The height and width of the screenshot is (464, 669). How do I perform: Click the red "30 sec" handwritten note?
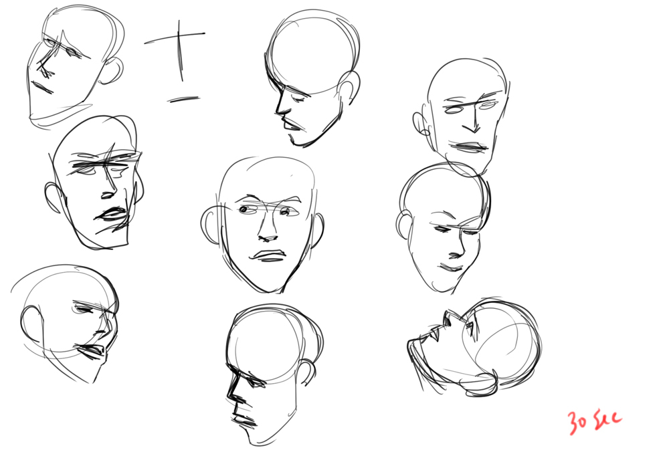(594, 421)
